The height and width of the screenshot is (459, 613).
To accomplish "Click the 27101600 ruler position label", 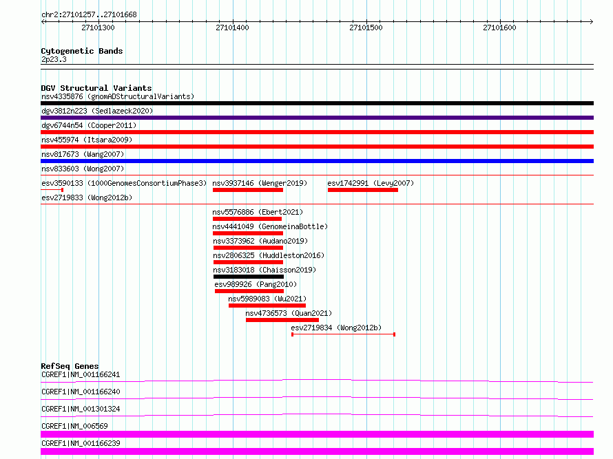I will (x=499, y=28).
